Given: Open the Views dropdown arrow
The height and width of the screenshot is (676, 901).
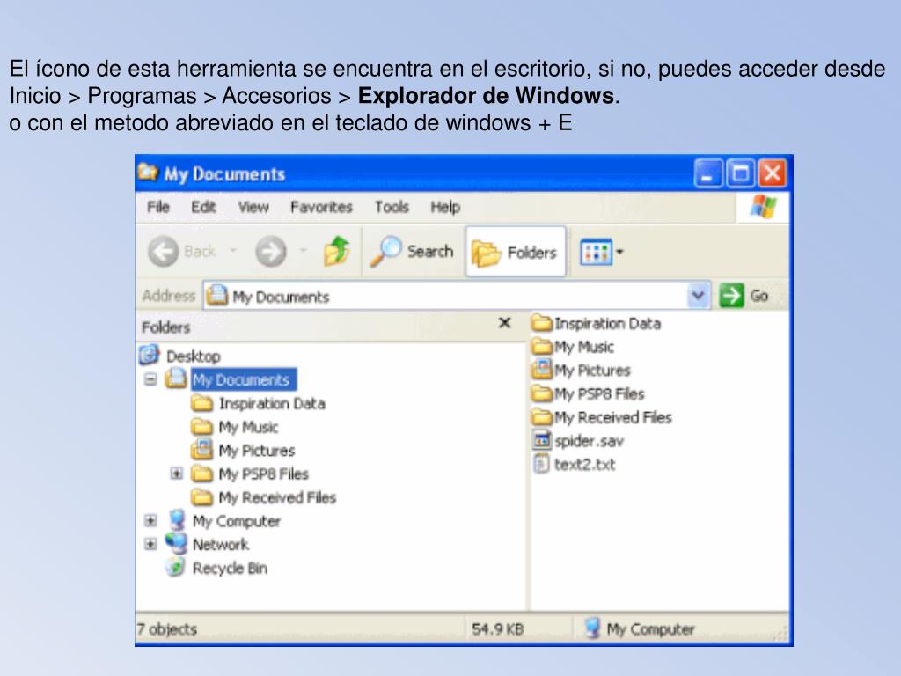Looking at the screenshot, I should (620, 252).
